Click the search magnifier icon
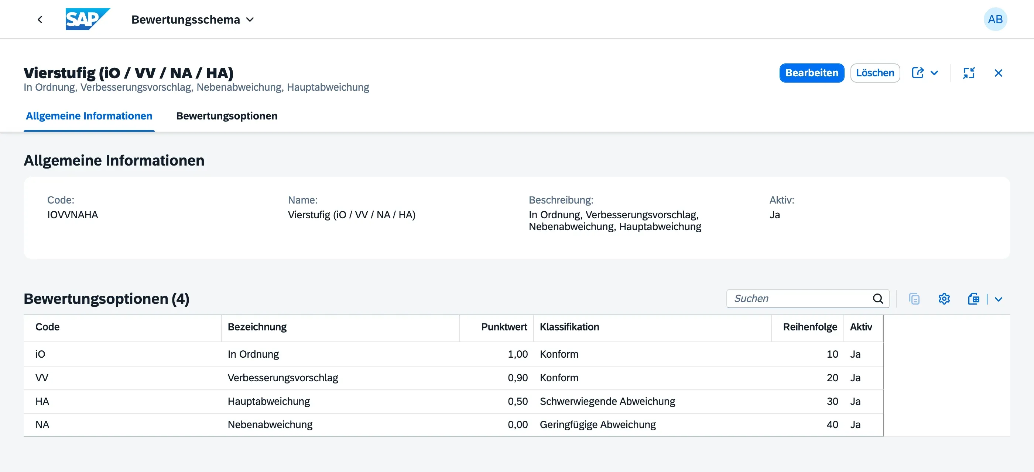The image size is (1034, 472). [x=878, y=299]
